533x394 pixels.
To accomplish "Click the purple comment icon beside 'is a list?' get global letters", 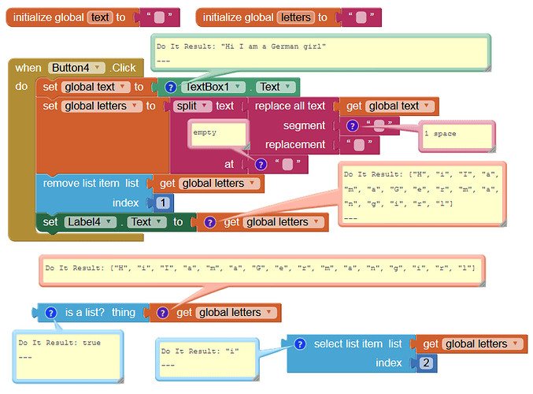I will (x=162, y=313).
